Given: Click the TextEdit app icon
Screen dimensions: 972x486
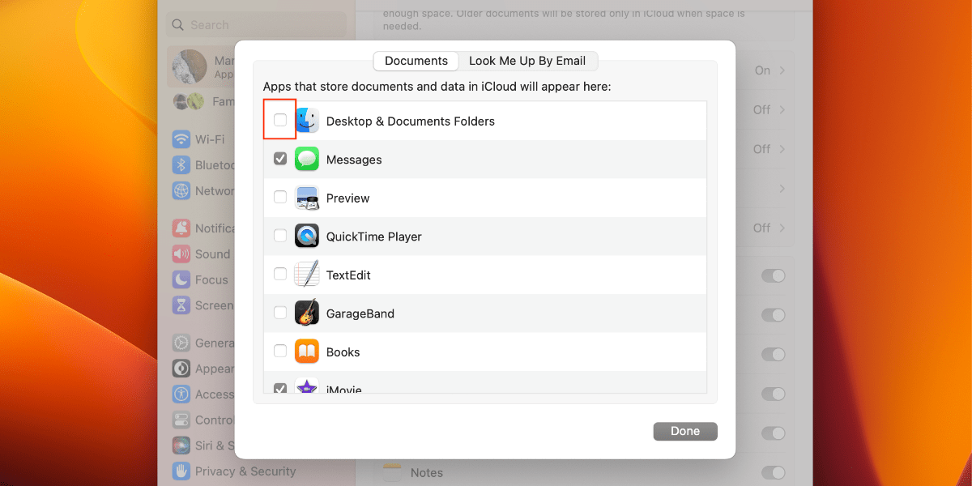Looking at the screenshot, I should point(307,274).
